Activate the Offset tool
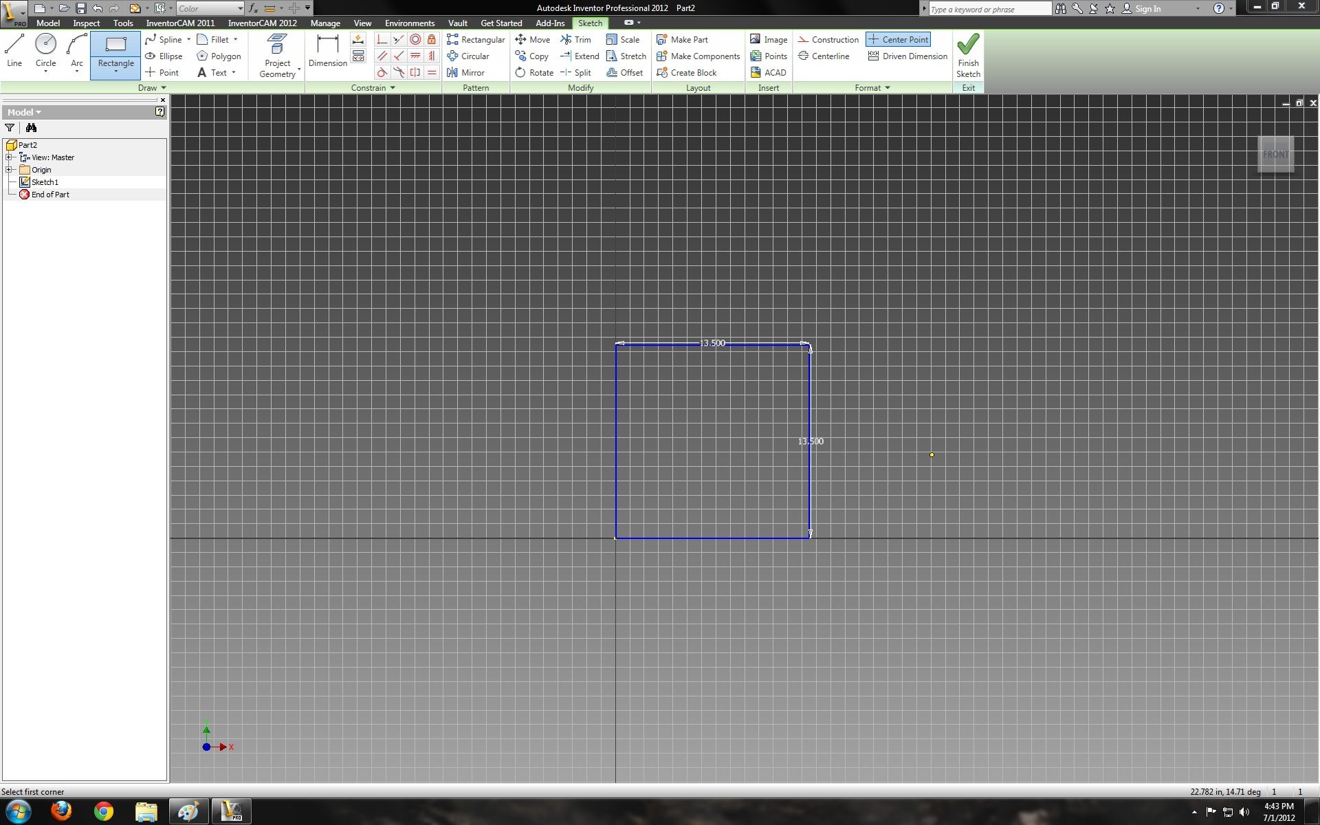Image resolution: width=1320 pixels, height=825 pixels. pyautogui.click(x=626, y=72)
